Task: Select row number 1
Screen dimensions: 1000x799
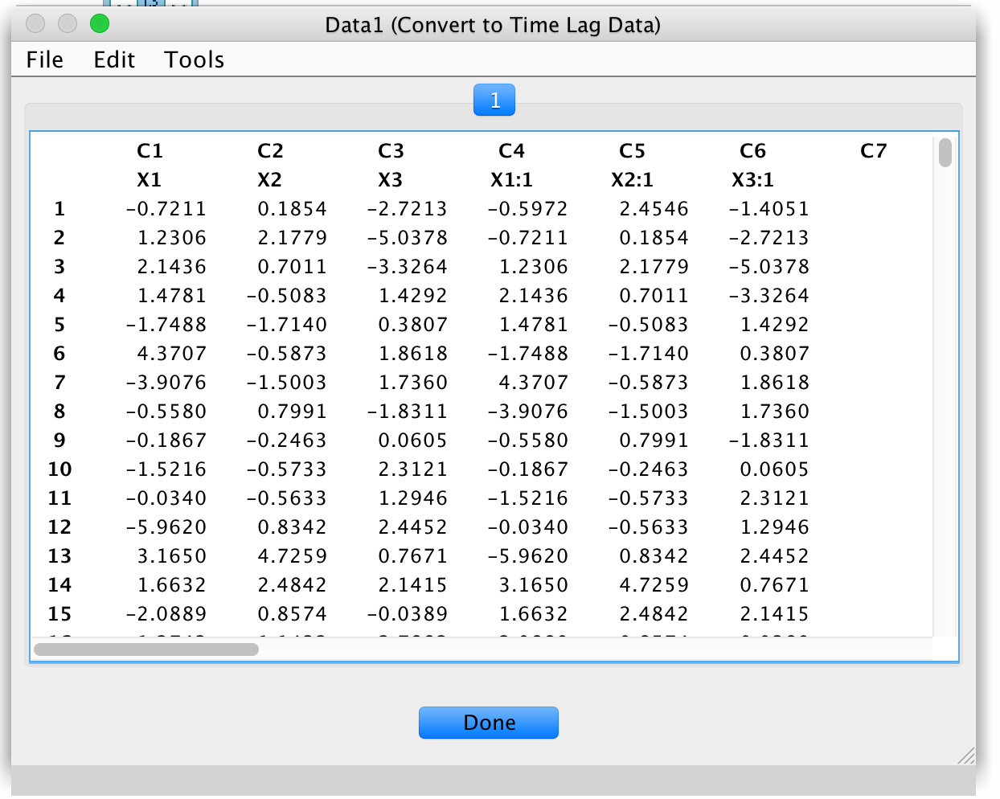Action: tap(59, 208)
